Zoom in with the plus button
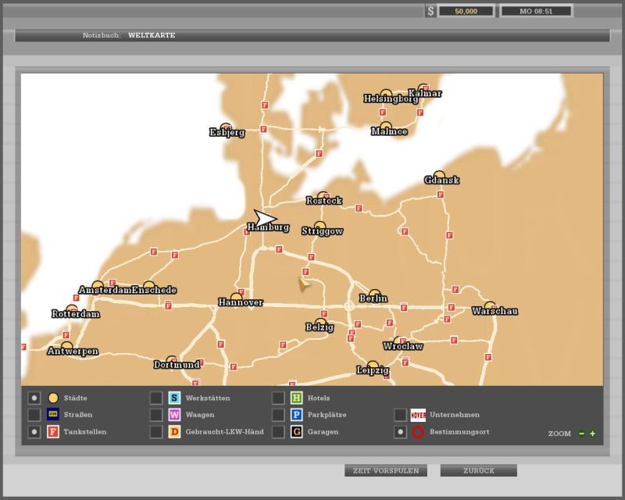 pos(592,434)
